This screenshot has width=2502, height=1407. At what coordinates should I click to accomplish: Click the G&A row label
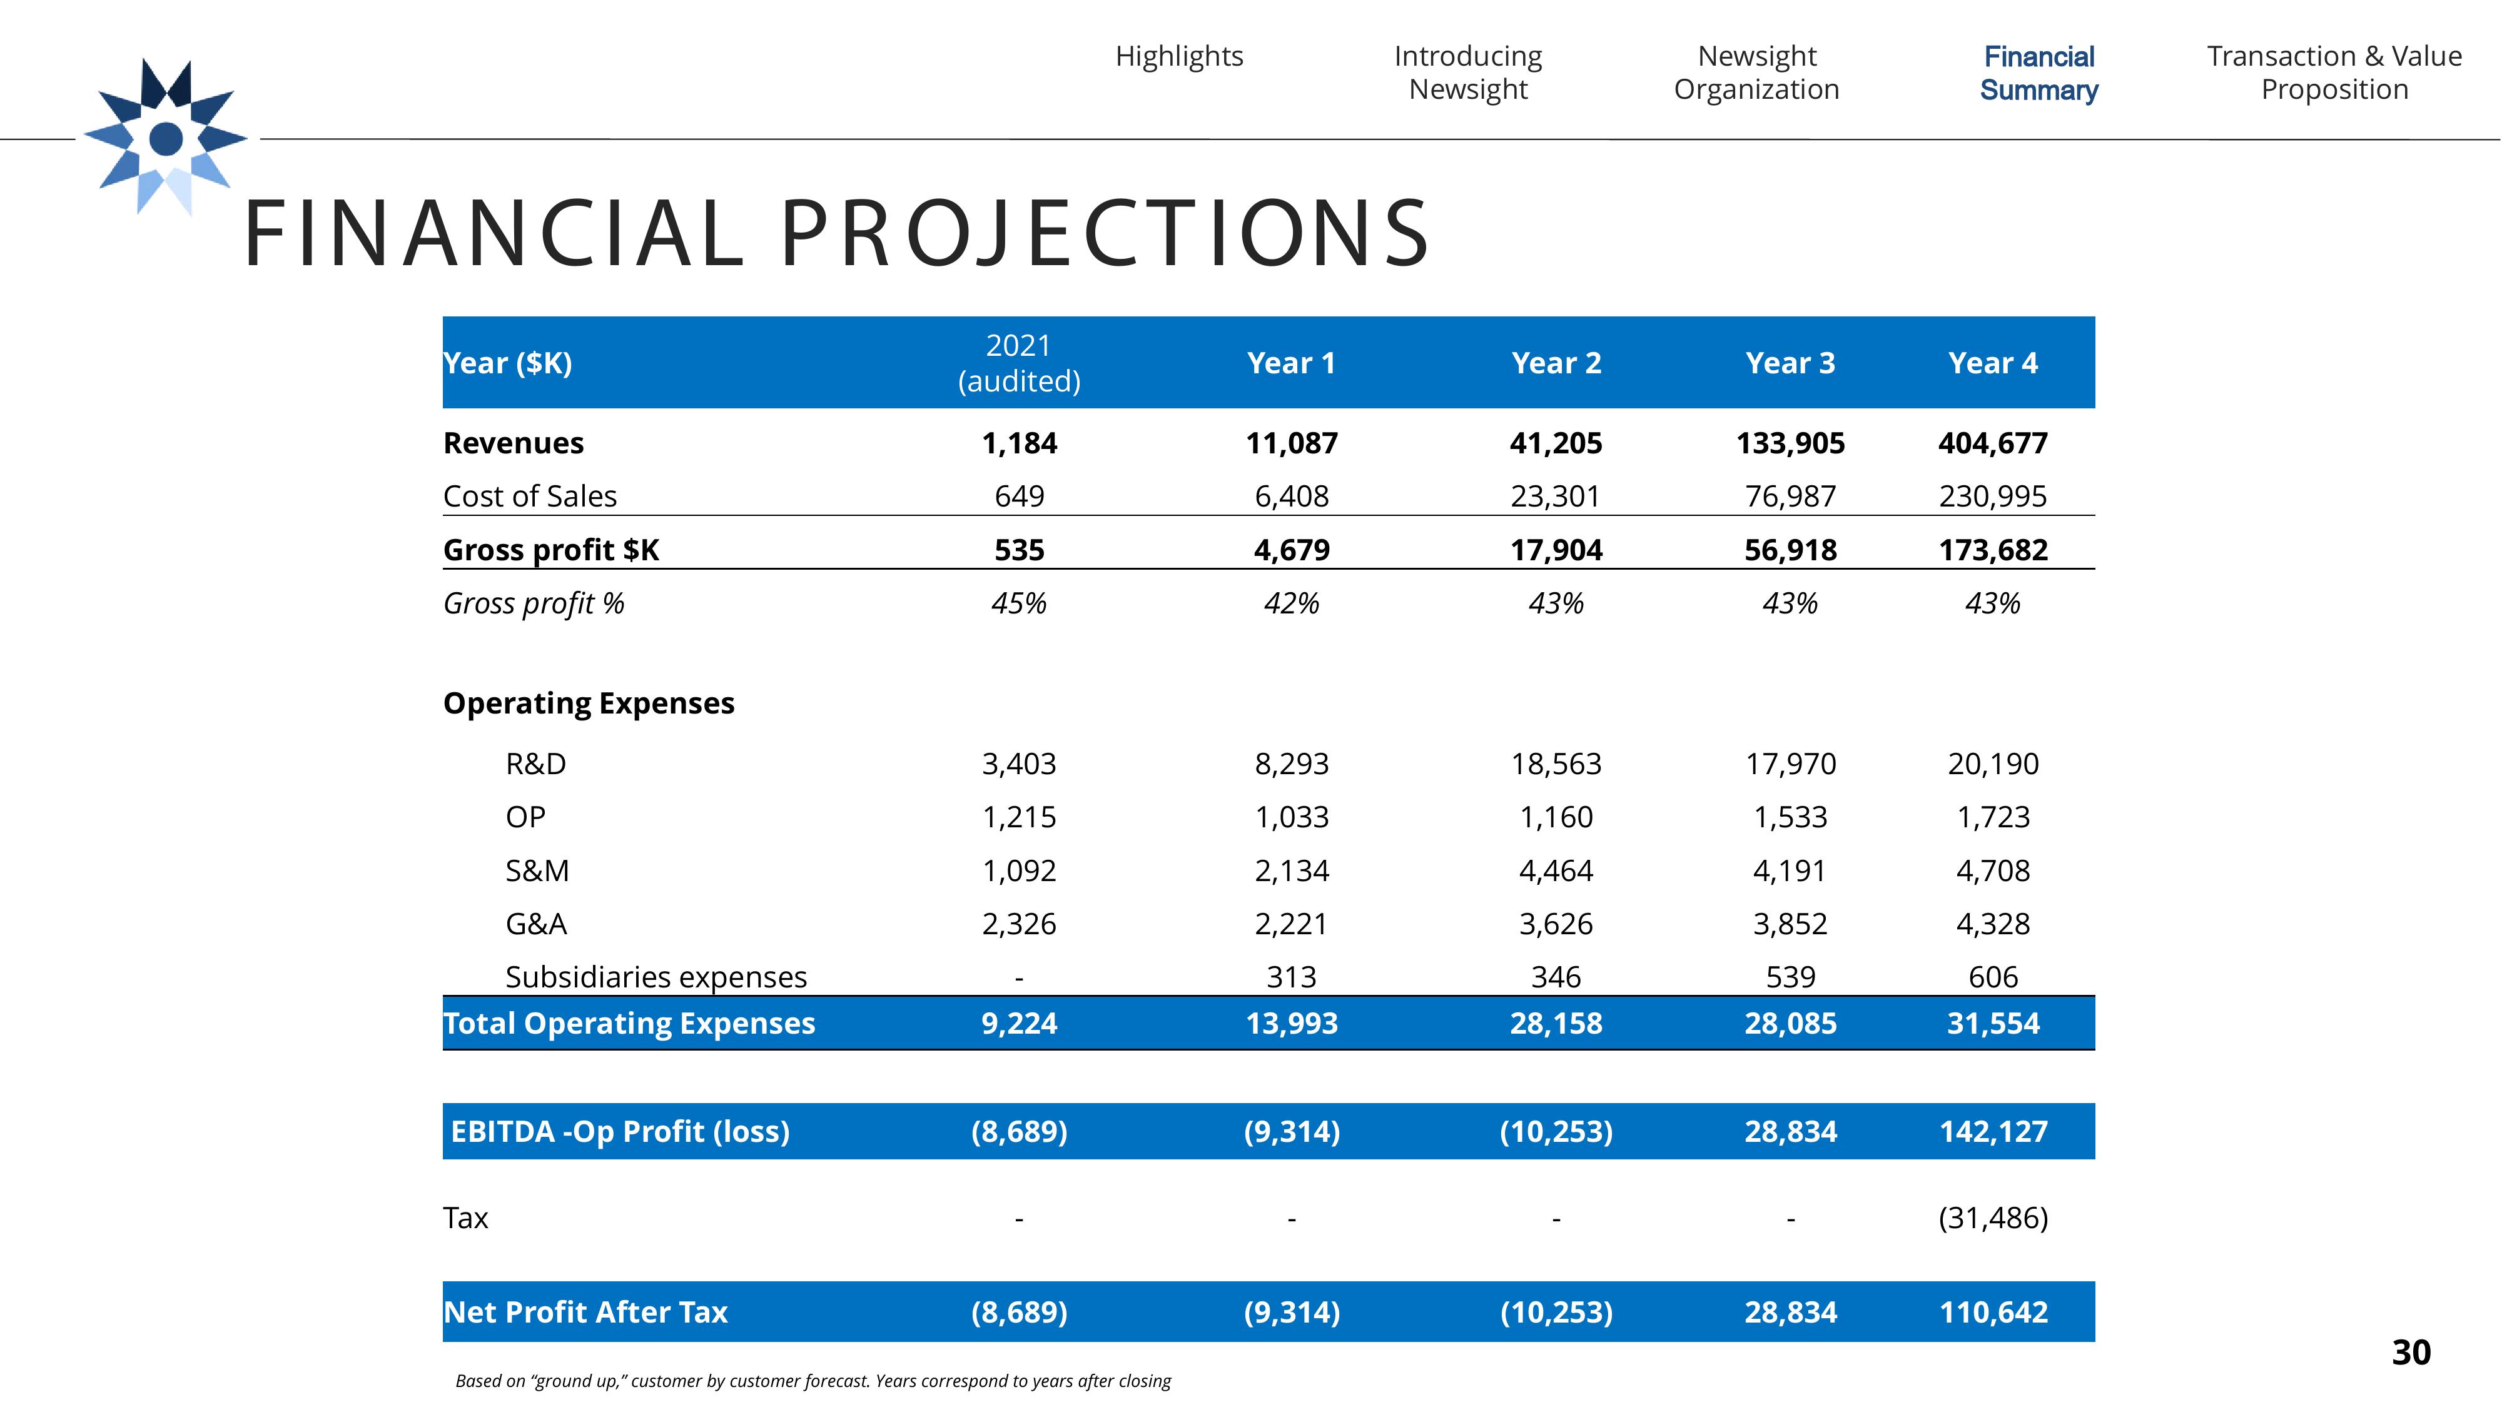point(536,924)
